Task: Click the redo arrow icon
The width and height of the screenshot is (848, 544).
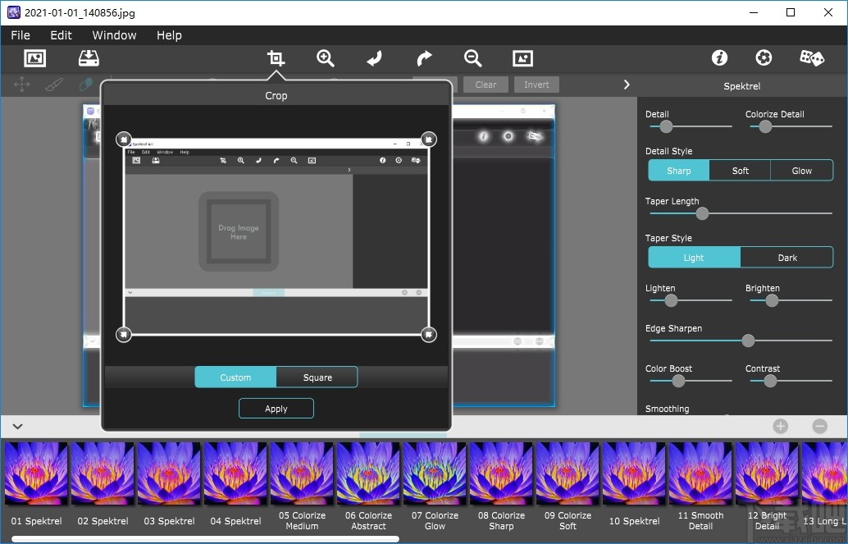Action: tap(424, 58)
